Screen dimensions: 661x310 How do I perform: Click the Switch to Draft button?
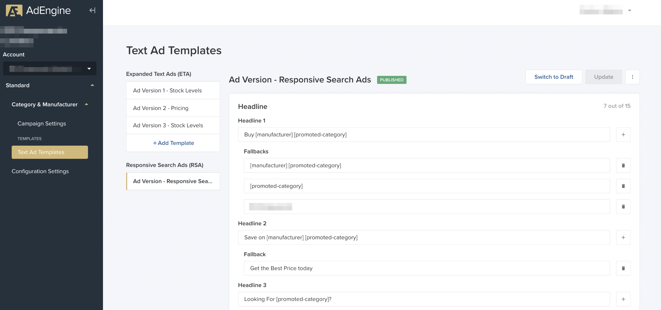[x=553, y=77]
